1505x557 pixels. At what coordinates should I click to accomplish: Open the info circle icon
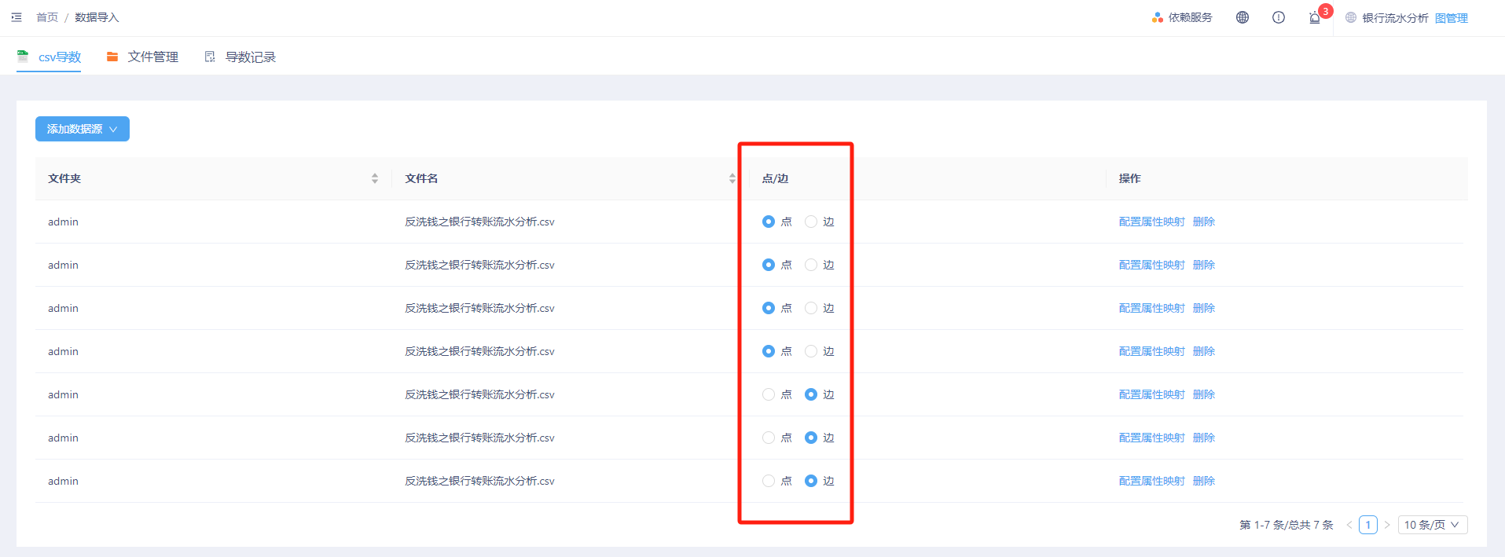1278,17
